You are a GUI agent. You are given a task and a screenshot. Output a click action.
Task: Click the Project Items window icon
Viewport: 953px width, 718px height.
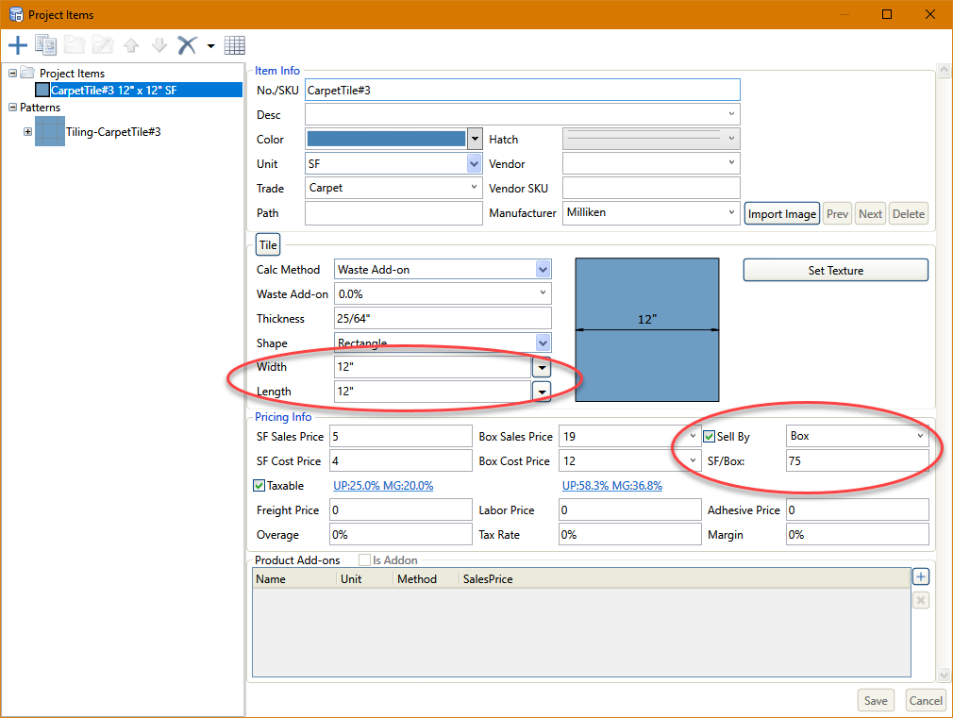(16, 14)
